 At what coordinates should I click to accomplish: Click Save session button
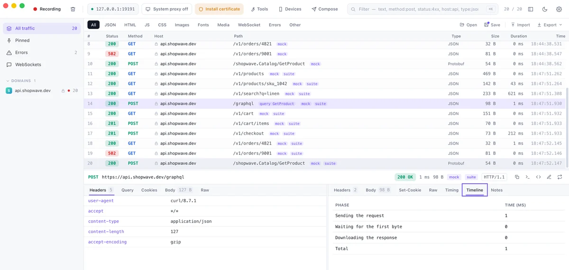pos(492,25)
